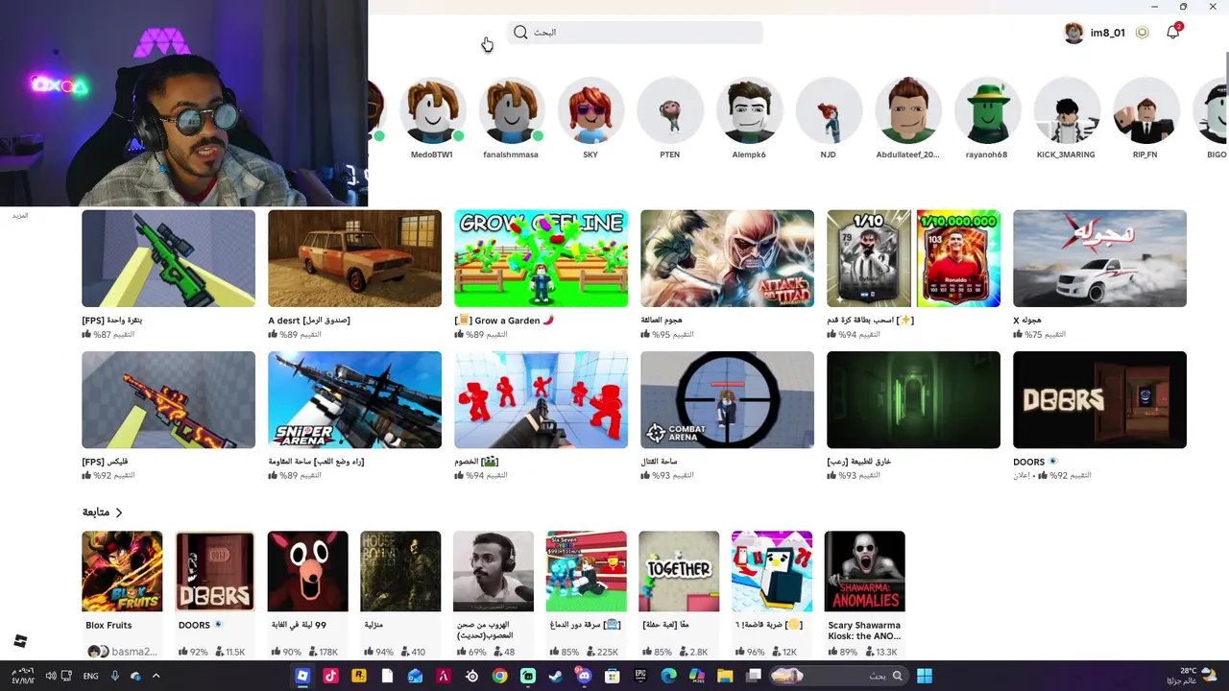Open the منزلية game tile
Image resolution: width=1229 pixels, height=691 pixels.
pyautogui.click(x=400, y=571)
